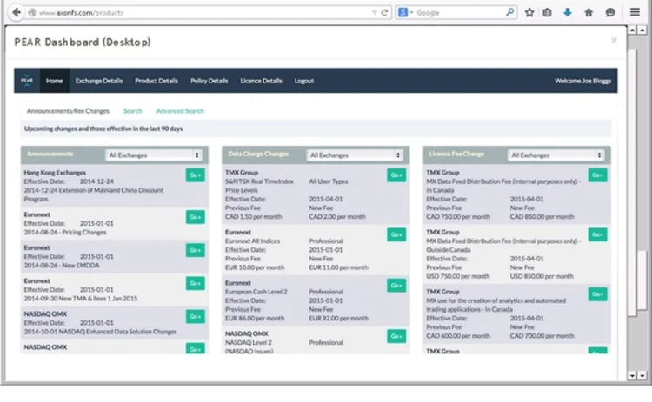The height and width of the screenshot is (402, 652).
Task: Click Go for Euronext All Indices charge
Action: [396, 234]
